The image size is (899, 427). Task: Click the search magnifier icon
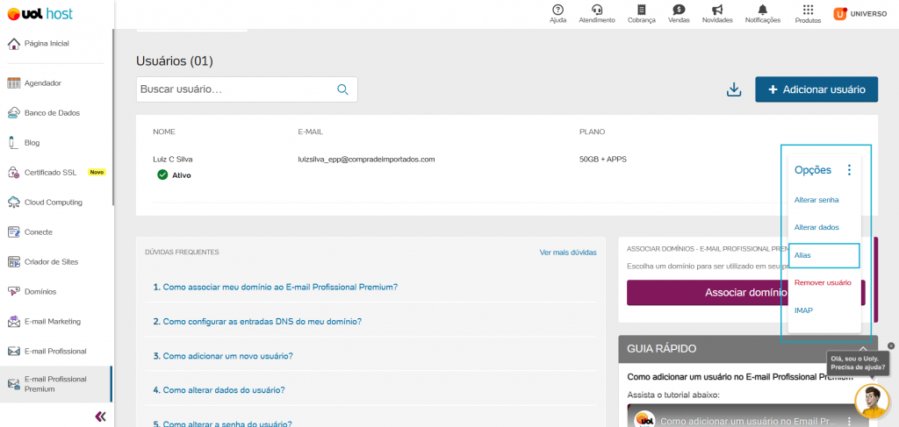[x=342, y=89]
